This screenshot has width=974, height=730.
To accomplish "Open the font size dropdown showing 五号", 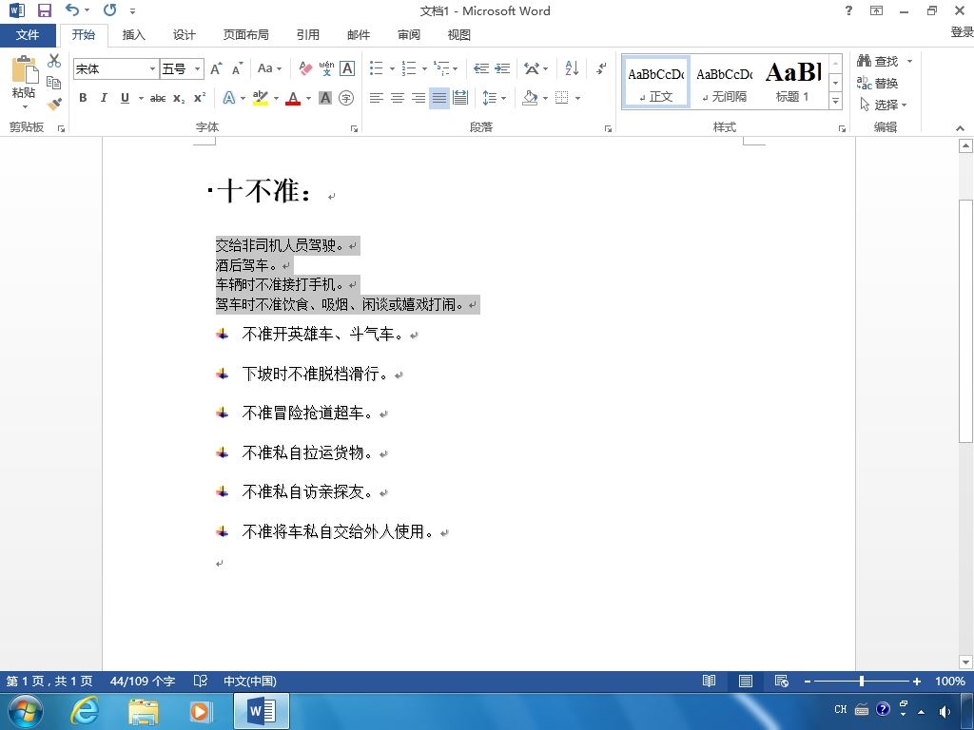I will pyautogui.click(x=197, y=68).
